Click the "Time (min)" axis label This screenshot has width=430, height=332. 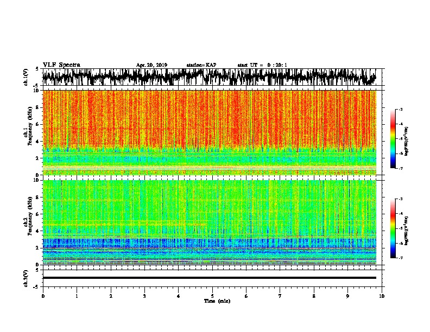click(217, 301)
